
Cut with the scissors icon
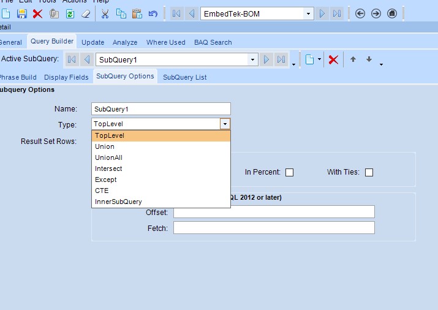[x=105, y=13]
